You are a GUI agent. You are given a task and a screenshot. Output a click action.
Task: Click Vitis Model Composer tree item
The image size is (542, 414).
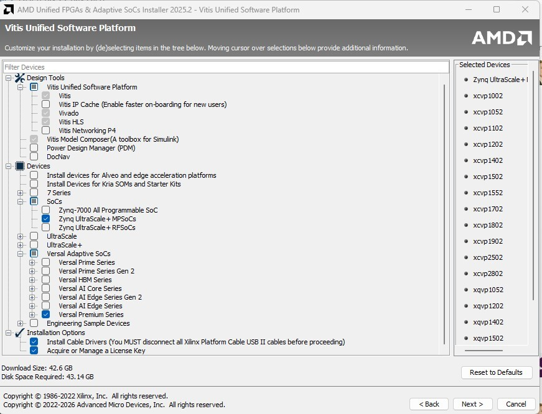[x=113, y=139]
